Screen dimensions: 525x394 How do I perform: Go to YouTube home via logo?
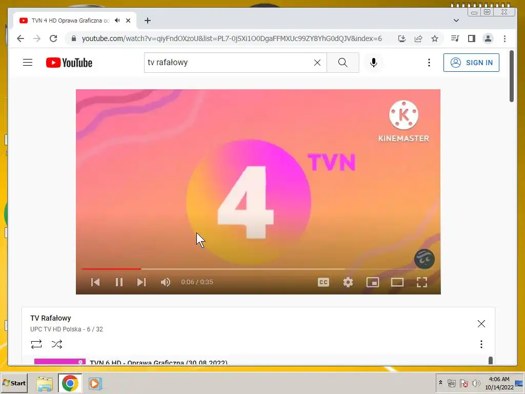[x=69, y=63]
